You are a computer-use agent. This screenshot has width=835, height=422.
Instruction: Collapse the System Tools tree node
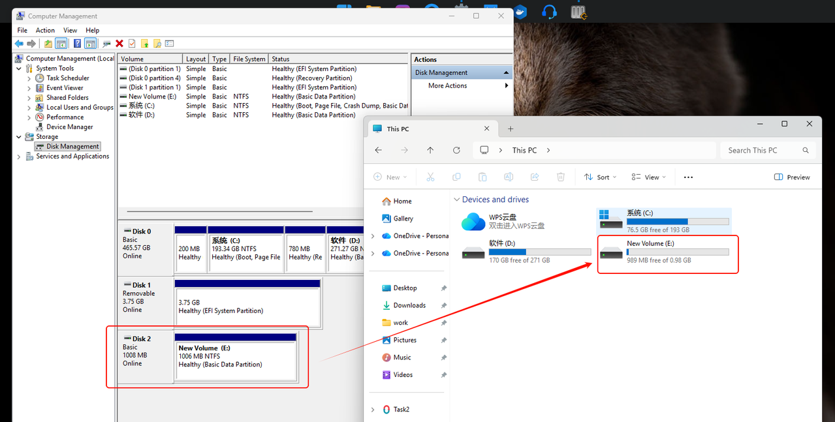pos(18,68)
